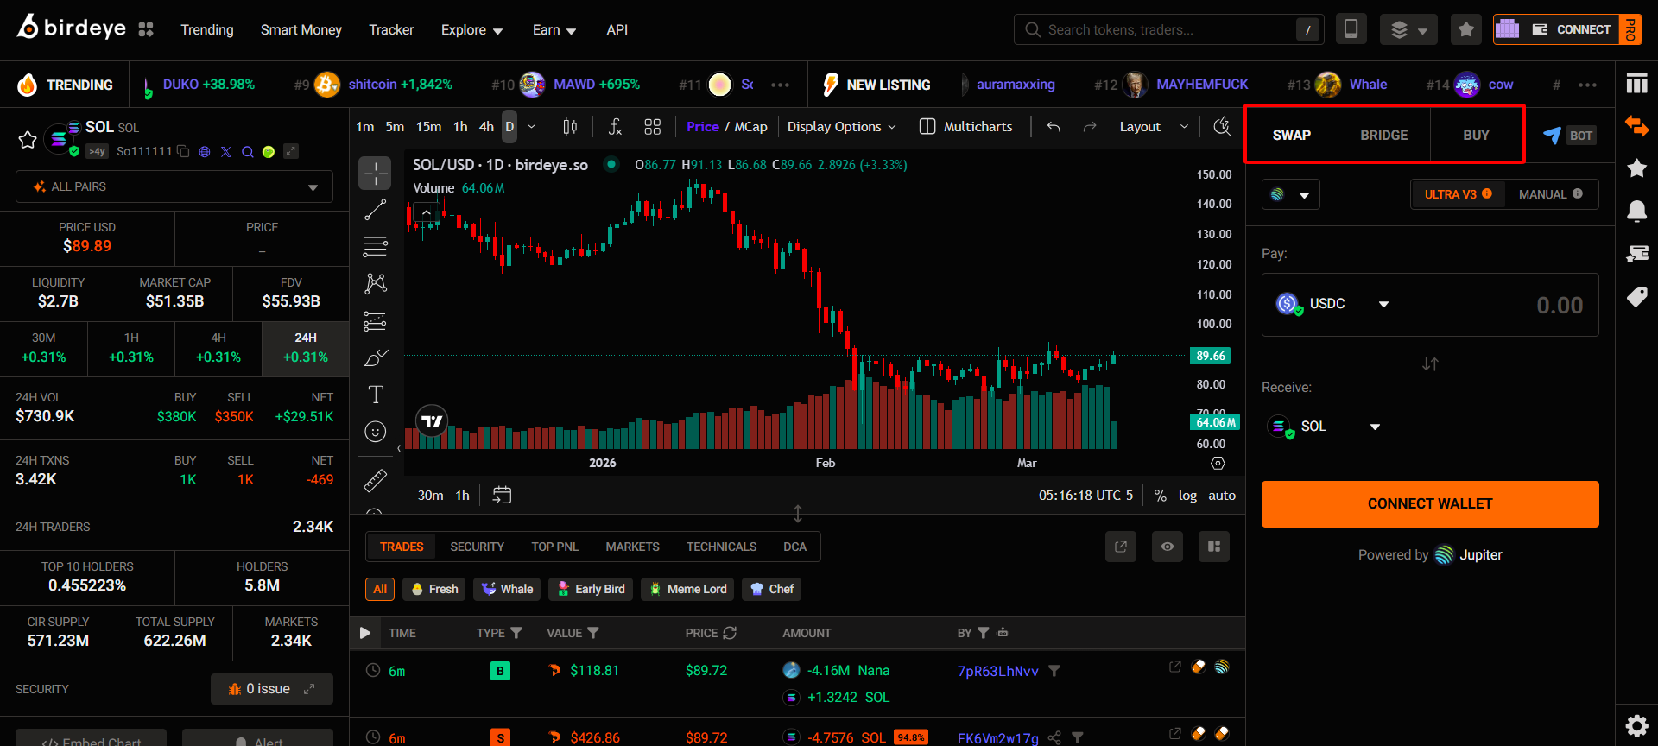The height and width of the screenshot is (746, 1658).
Task: Open the 0 issue security report
Action: click(x=272, y=689)
